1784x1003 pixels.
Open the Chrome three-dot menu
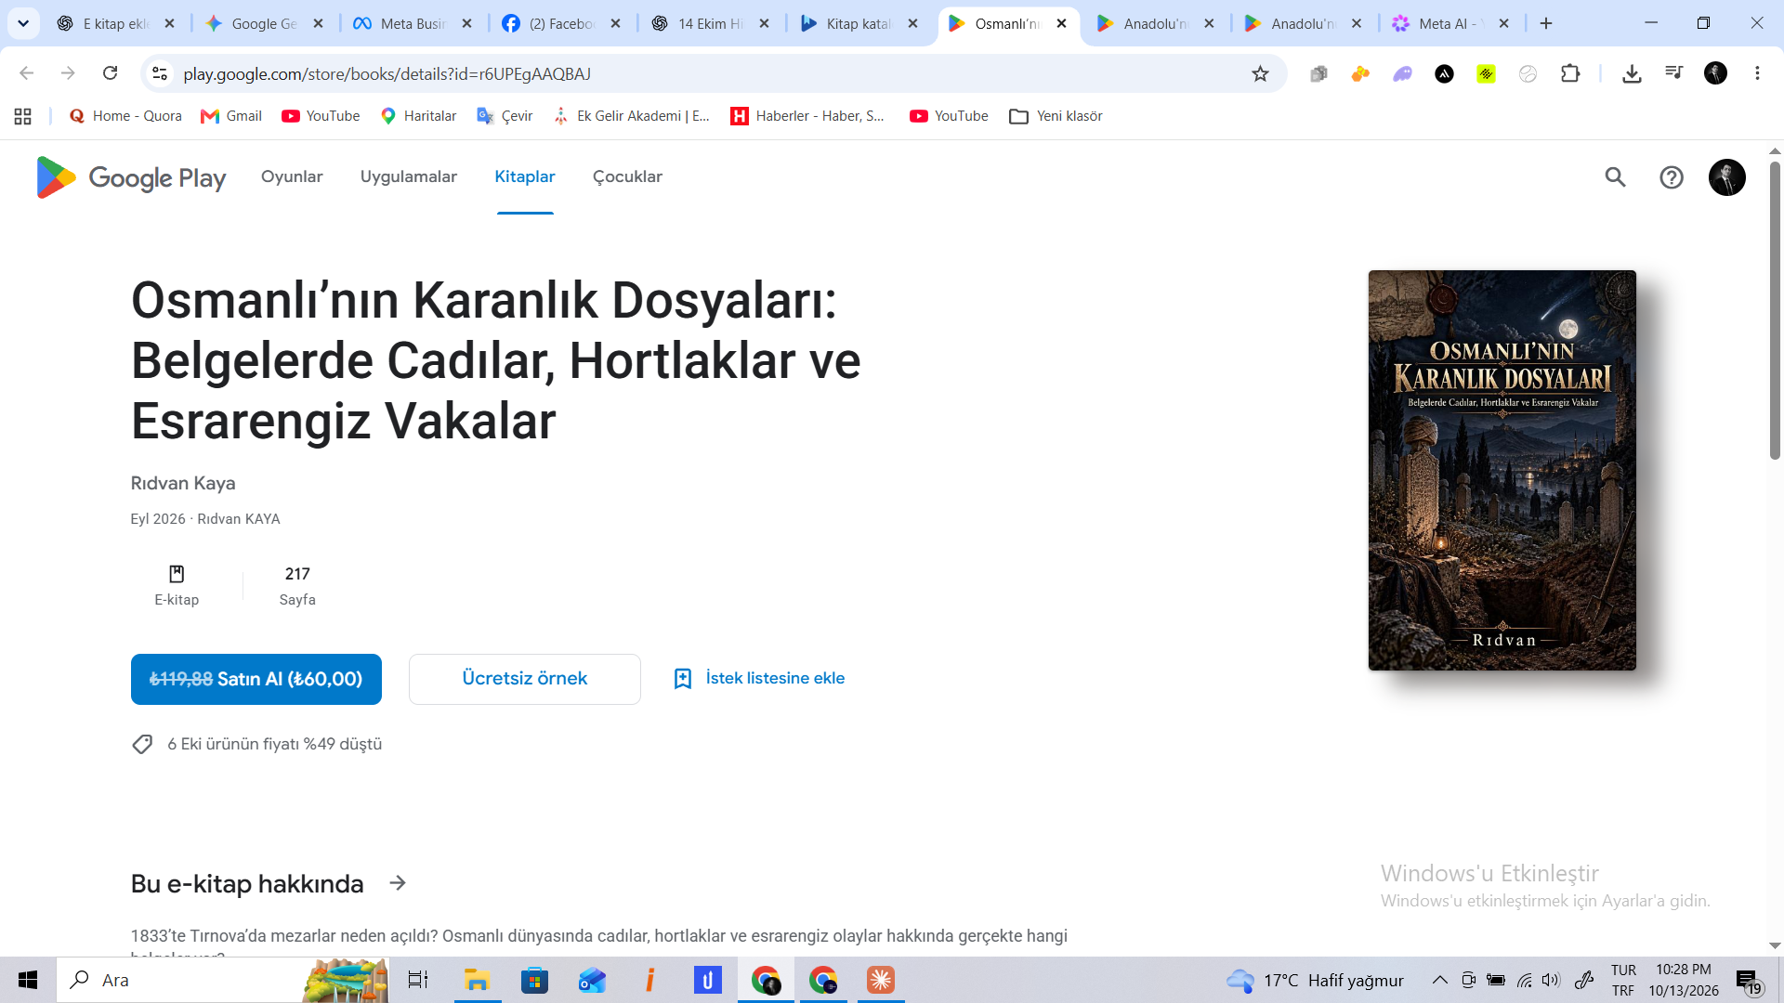tap(1757, 73)
